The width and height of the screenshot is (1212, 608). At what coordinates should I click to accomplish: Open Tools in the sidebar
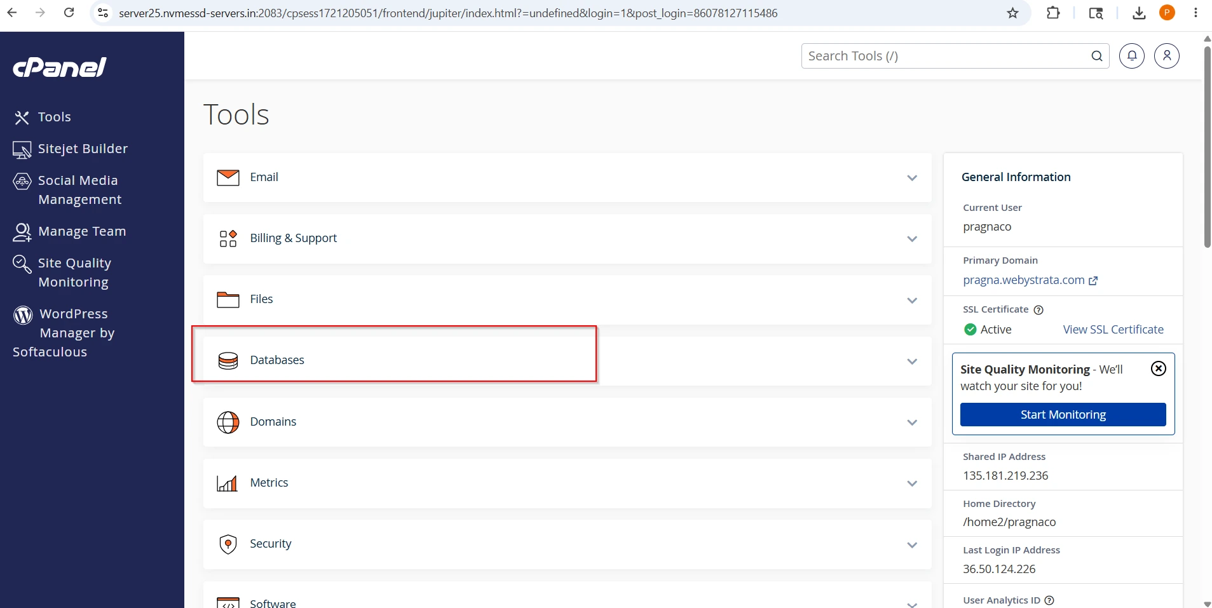[54, 117]
